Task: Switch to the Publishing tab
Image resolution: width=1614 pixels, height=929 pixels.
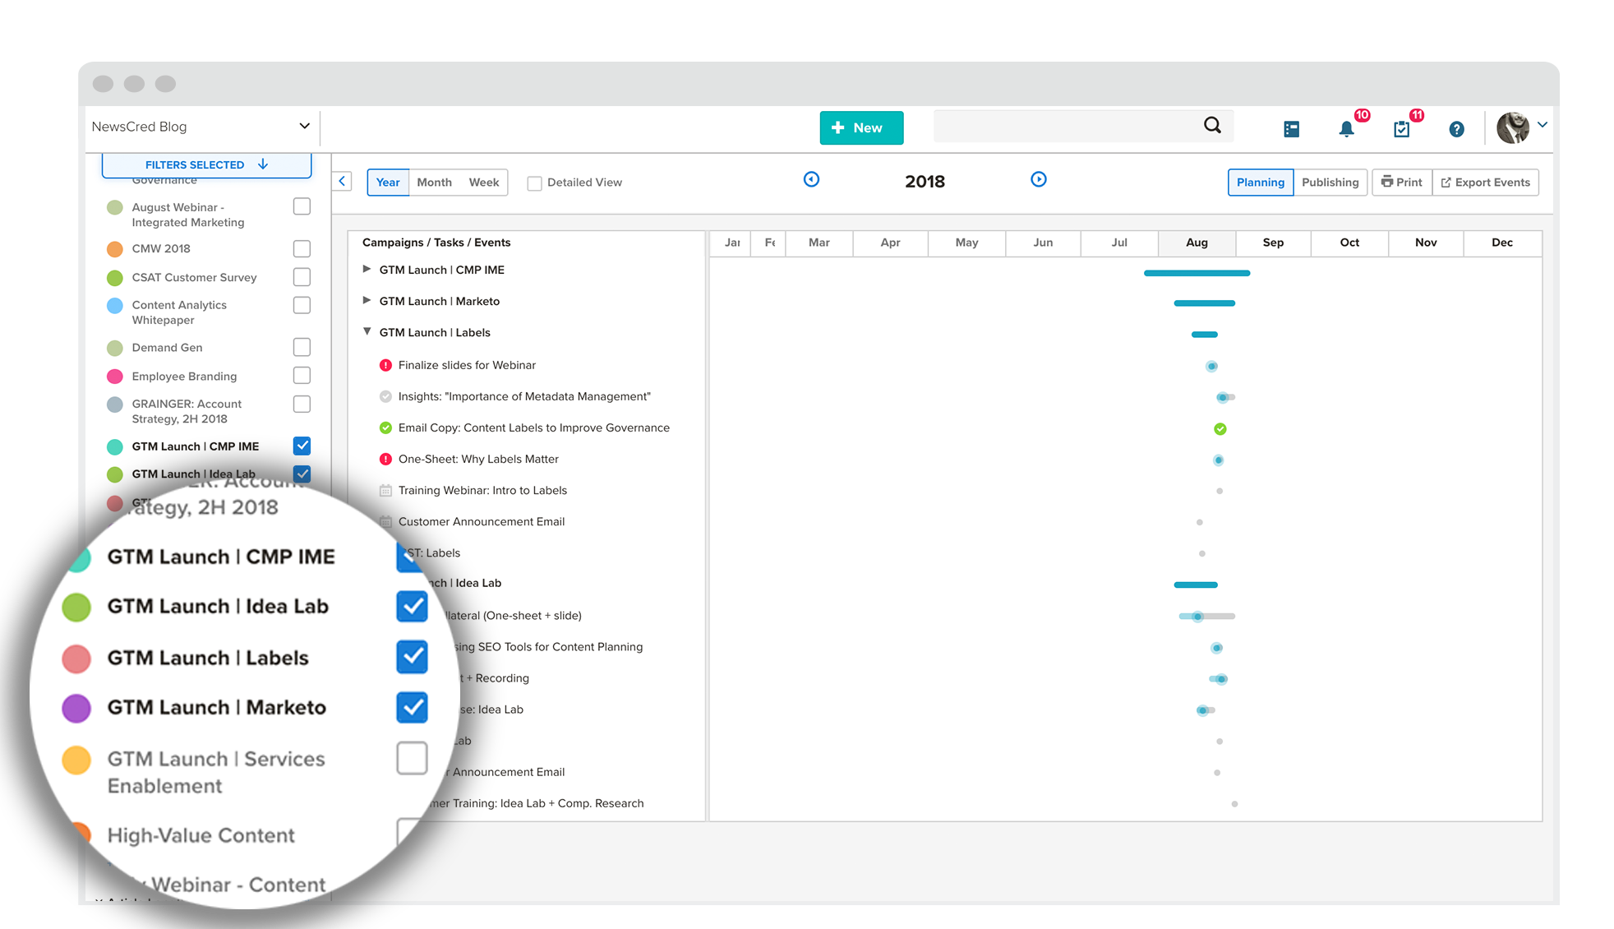Action: point(1330,182)
